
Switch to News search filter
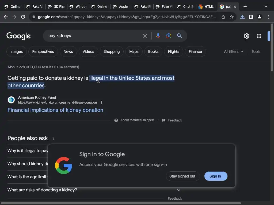(x=68, y=52)
